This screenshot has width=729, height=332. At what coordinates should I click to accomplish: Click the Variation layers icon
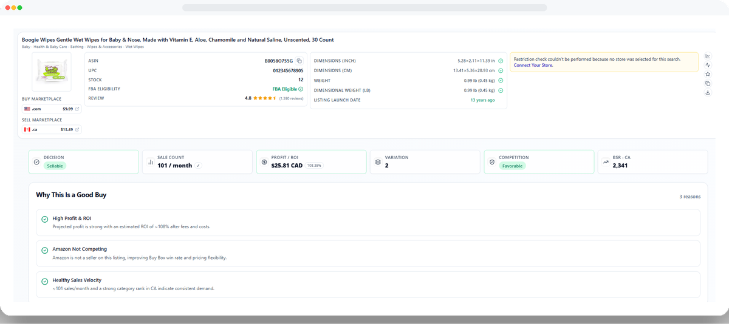point(378,162)
